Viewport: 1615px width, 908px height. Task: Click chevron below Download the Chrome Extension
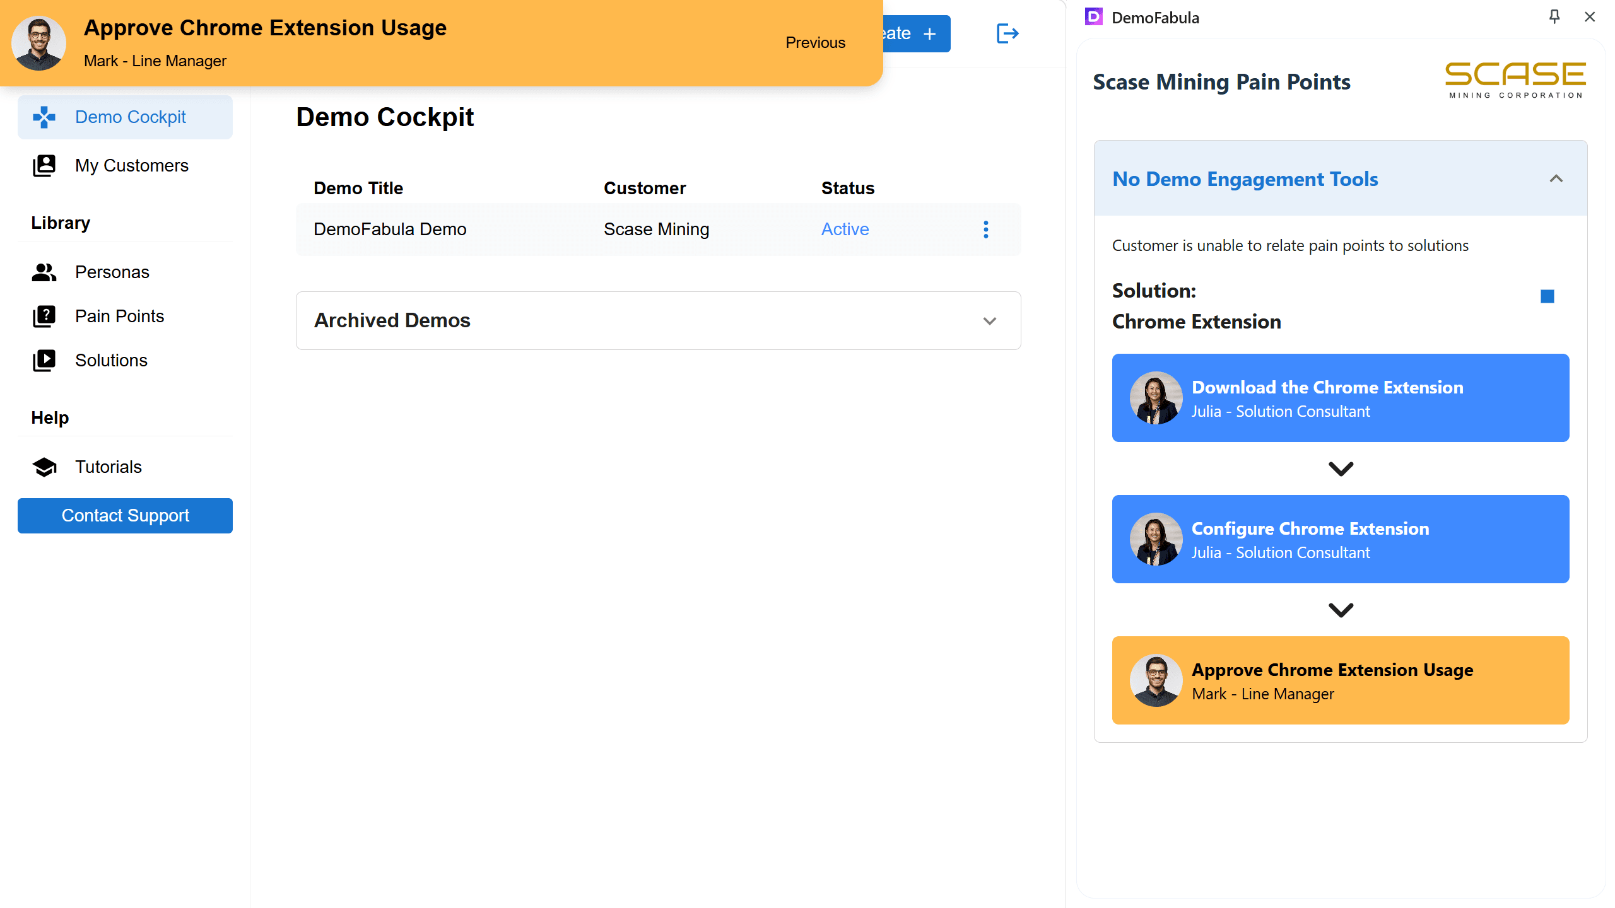[x=1341, y=469]
